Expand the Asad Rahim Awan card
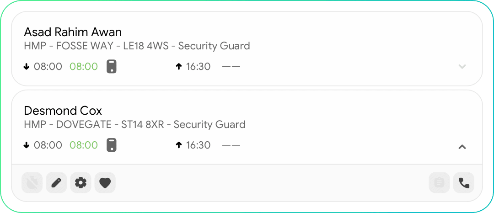494x213 pixels. [x=462, y=67]
